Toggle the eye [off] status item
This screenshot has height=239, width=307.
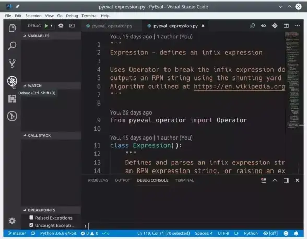[270, 233]
